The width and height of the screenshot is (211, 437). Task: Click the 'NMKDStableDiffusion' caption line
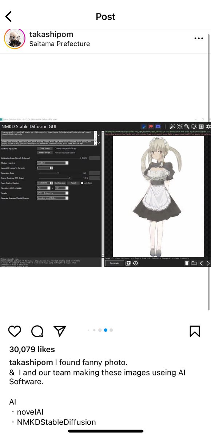point(56,422)
